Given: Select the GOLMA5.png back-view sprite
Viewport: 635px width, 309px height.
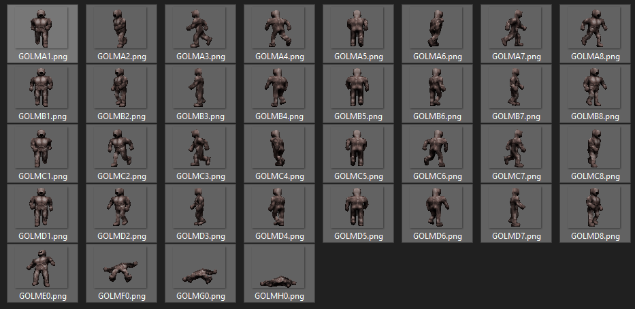Looking at the screenshot, I should (357, 29).
